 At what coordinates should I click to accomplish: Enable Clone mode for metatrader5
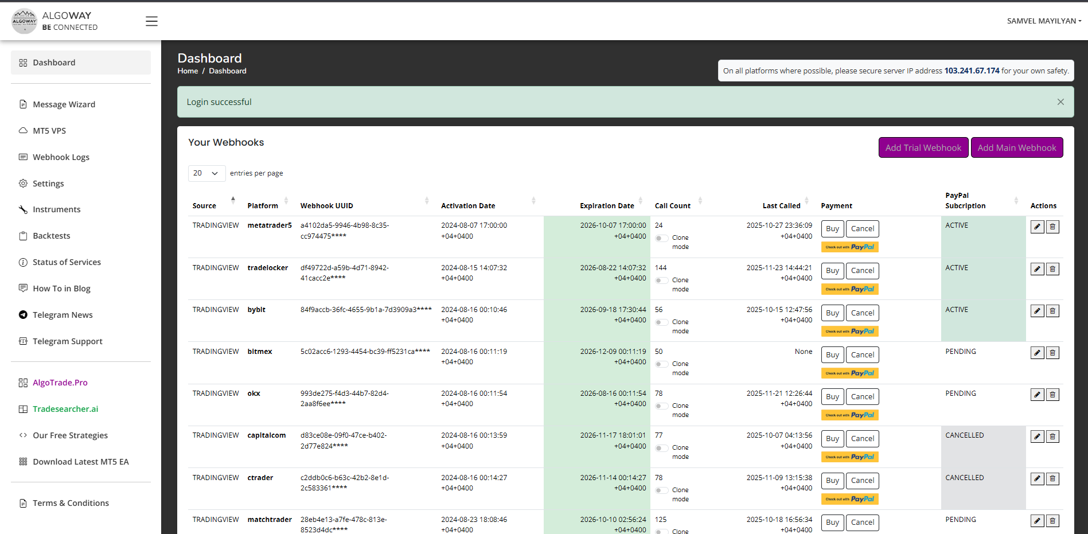coord(661,238)
